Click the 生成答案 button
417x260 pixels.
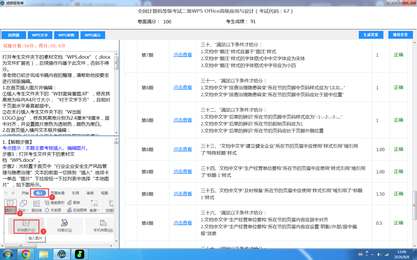pos(371,35)
